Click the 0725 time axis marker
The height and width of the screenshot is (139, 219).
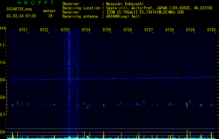[x=107, y=30]
